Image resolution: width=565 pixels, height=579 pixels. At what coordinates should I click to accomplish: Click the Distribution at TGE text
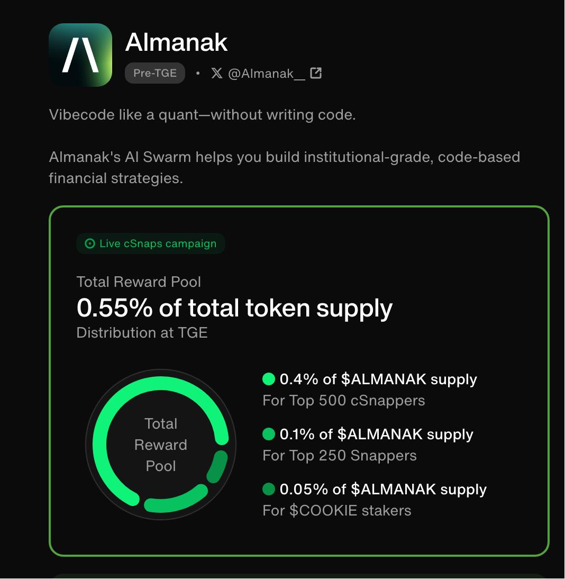(142, 333)
